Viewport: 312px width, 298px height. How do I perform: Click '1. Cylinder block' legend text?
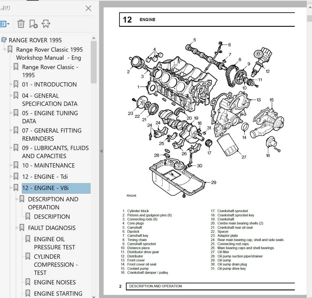(x=135, y=211)
